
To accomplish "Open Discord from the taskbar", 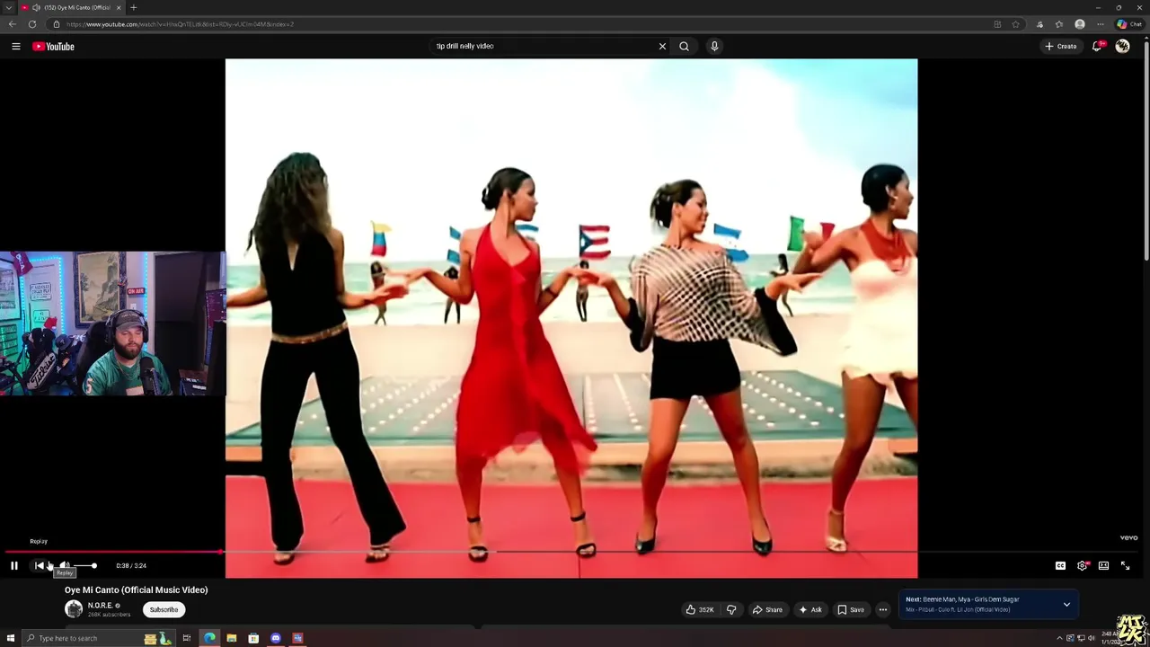I will (276, 638).
